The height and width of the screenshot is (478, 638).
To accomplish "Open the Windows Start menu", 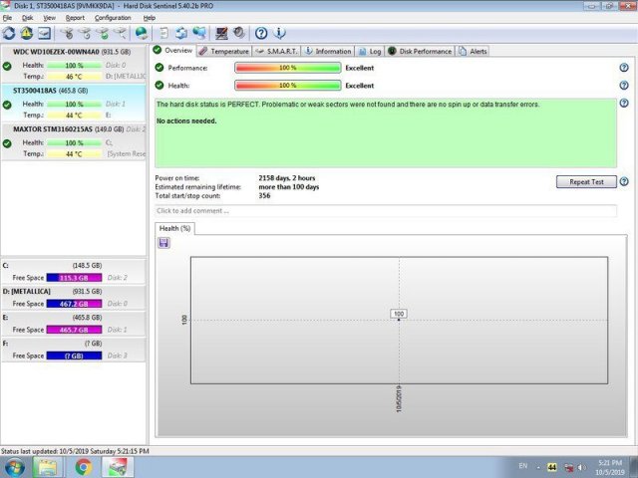I will click(15, 466).
